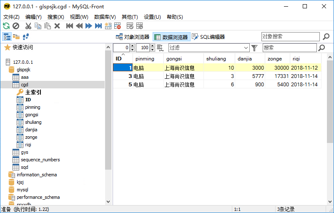Click the cell with value 17331

pos(277,76)
